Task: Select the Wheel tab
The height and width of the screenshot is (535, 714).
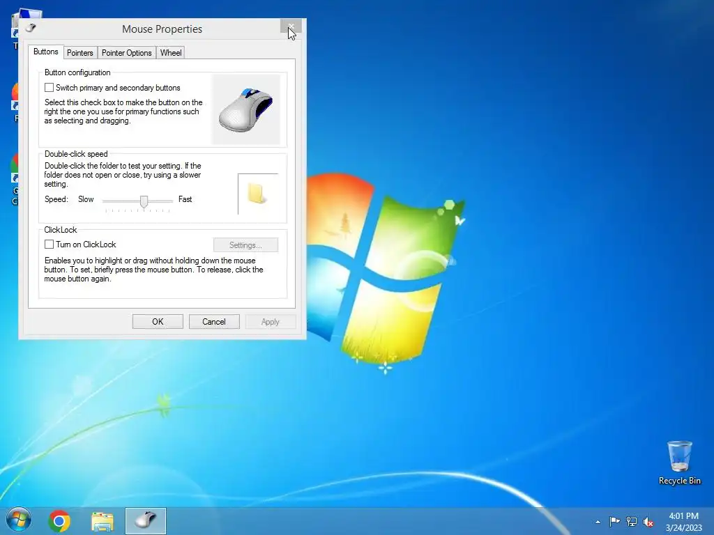Action: click(171, 53)
